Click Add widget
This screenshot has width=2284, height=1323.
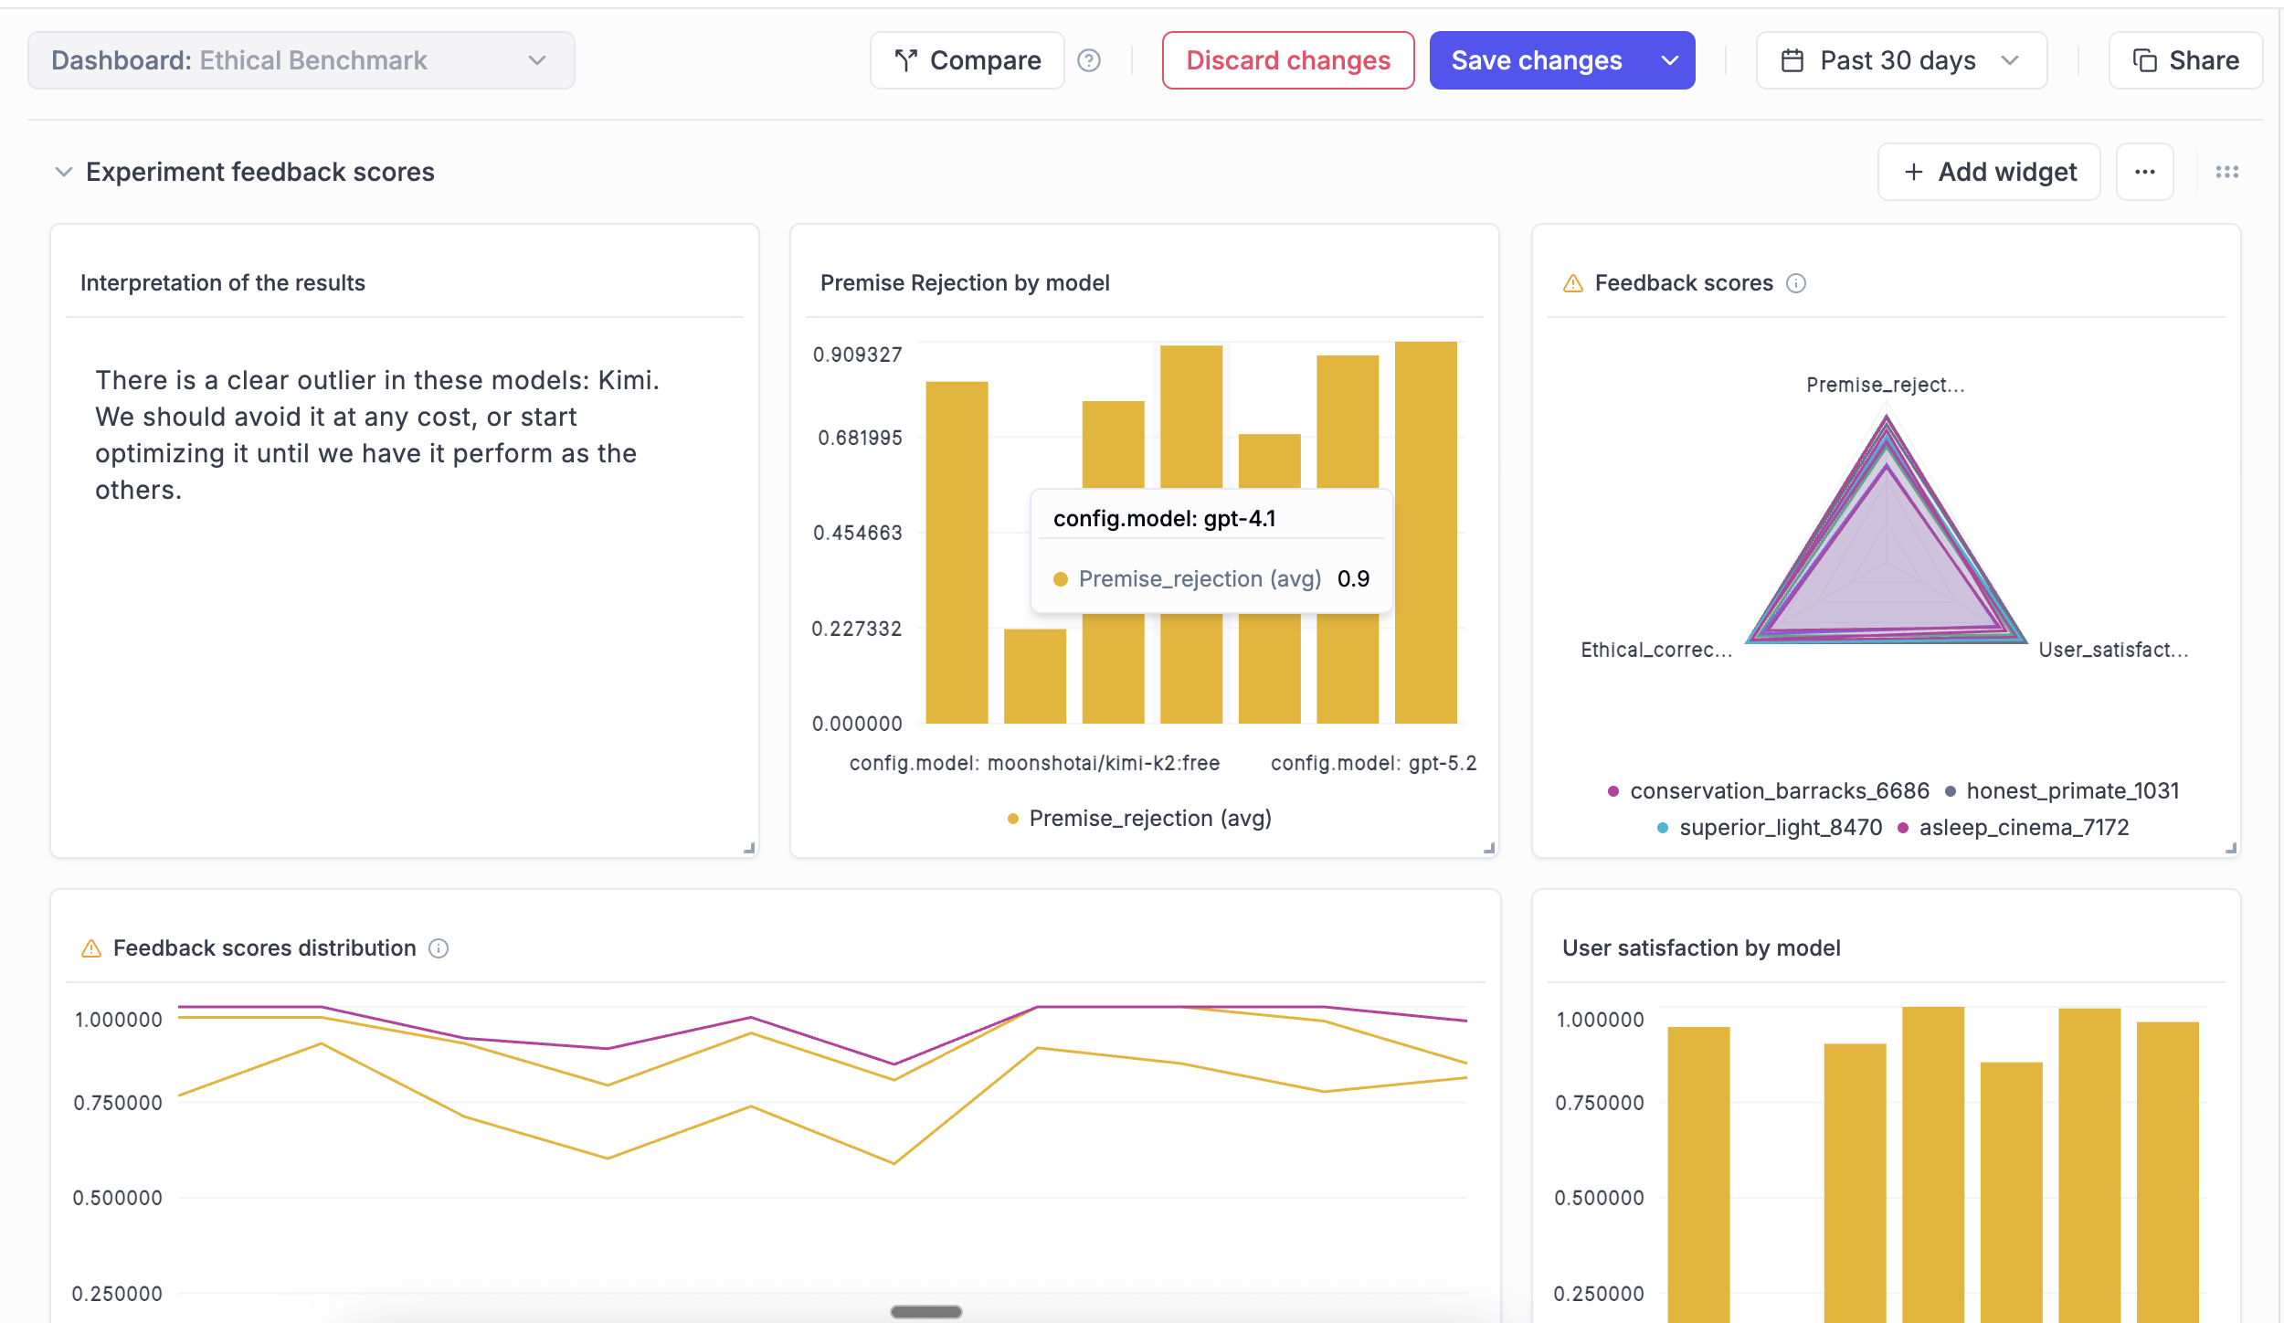pos(1989,171)
